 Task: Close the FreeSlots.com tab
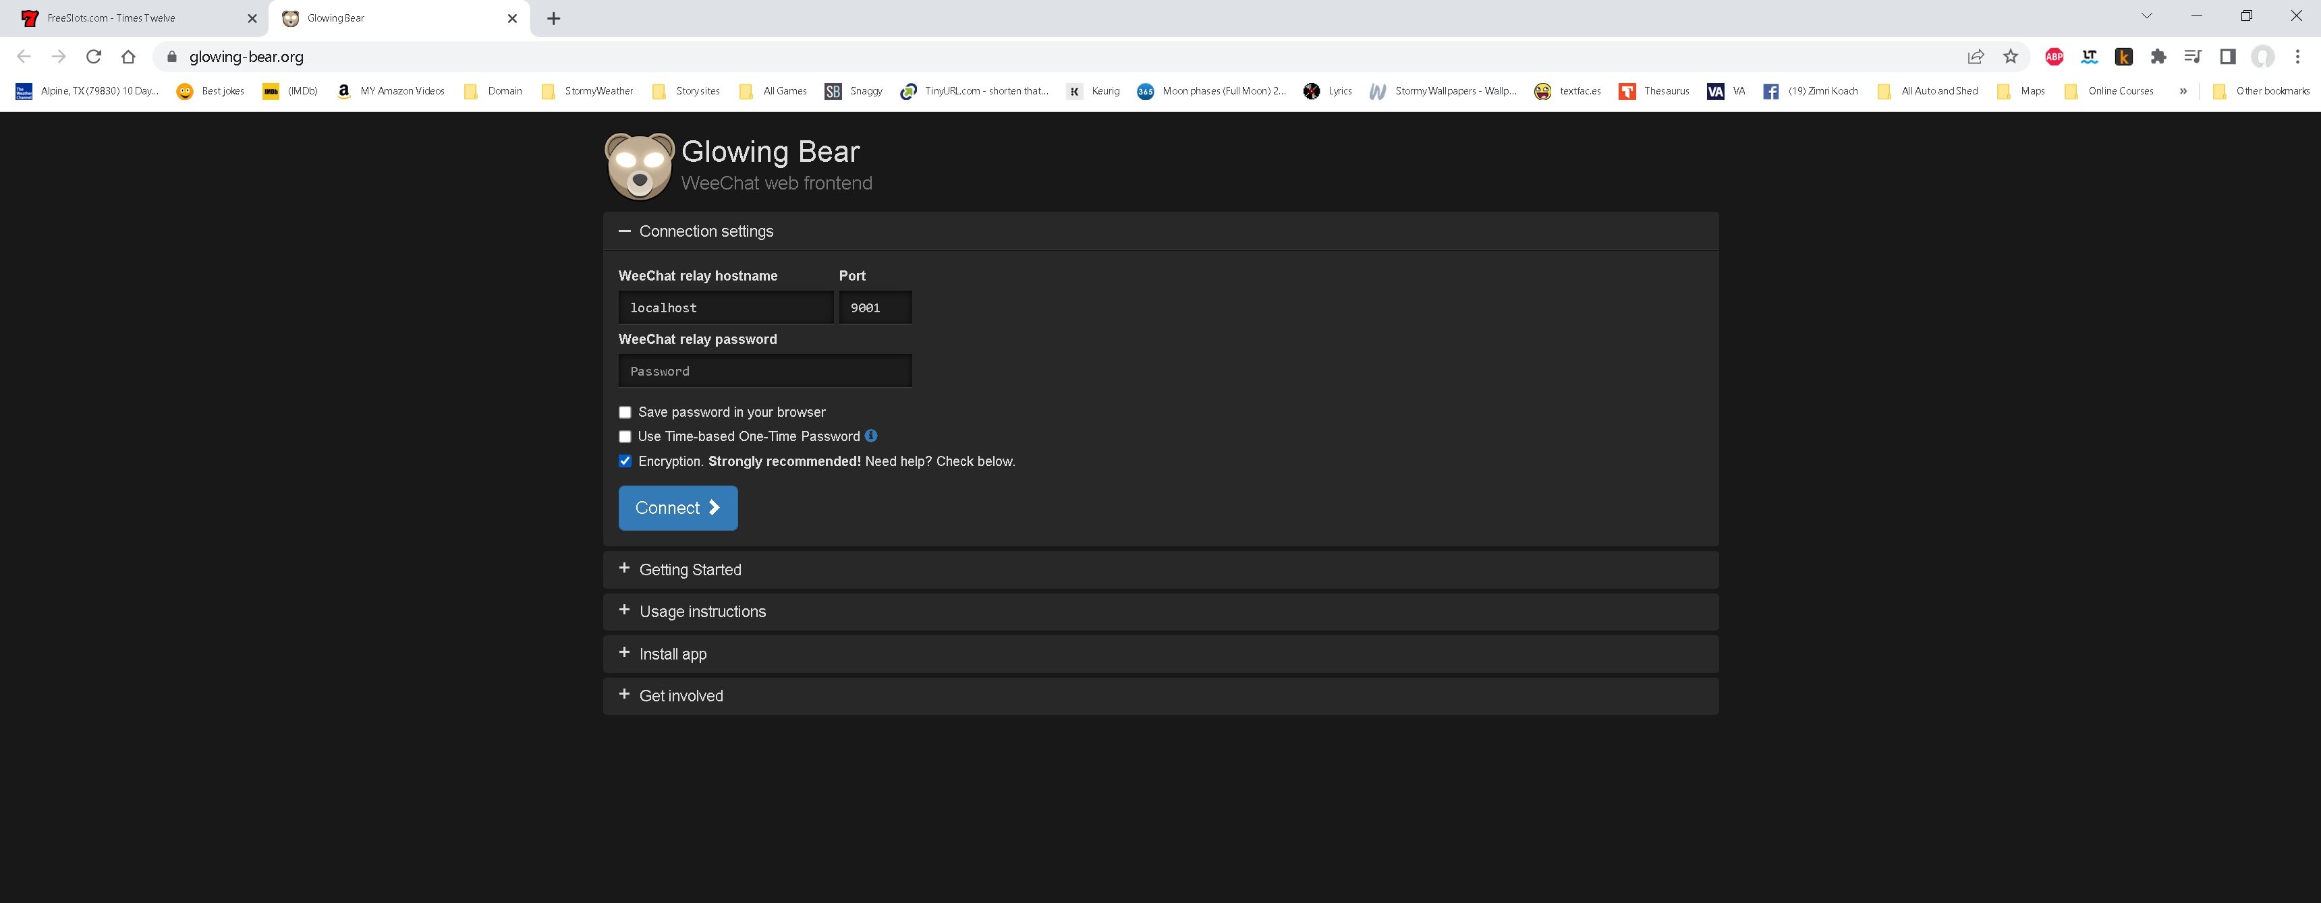252,18
